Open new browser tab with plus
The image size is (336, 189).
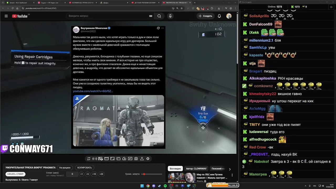pos(195,3)
